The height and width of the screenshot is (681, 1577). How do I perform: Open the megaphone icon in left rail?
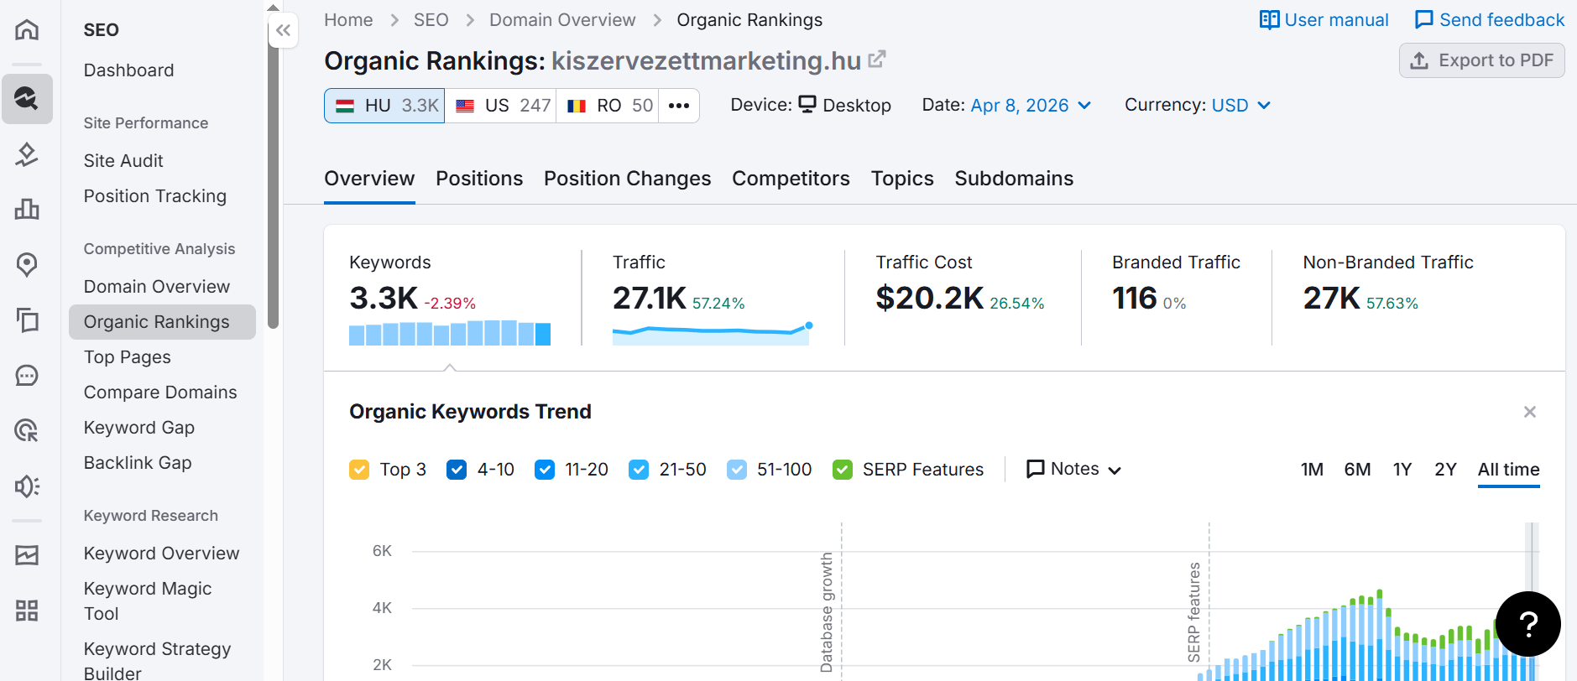point(27,486)
